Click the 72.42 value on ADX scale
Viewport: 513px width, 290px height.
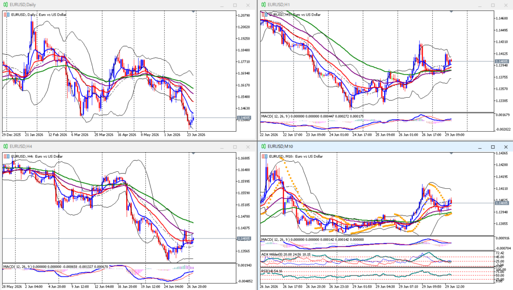500,253
